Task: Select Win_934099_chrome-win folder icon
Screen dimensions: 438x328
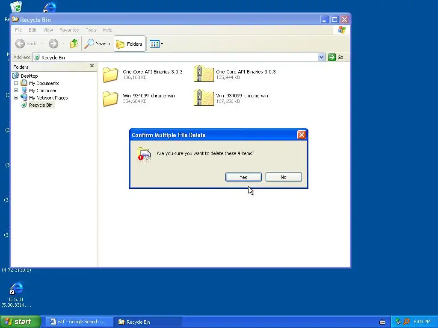Action: pos(110,99)
